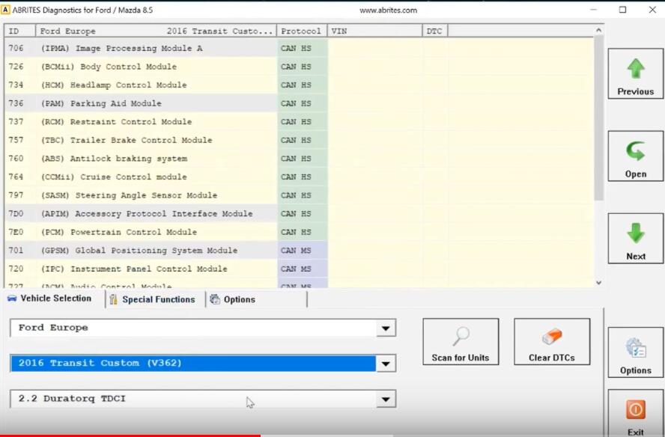This screenshot has width=665, height=437.
Task: Click the Protocol column header
Action: click(x=302, y=31)
